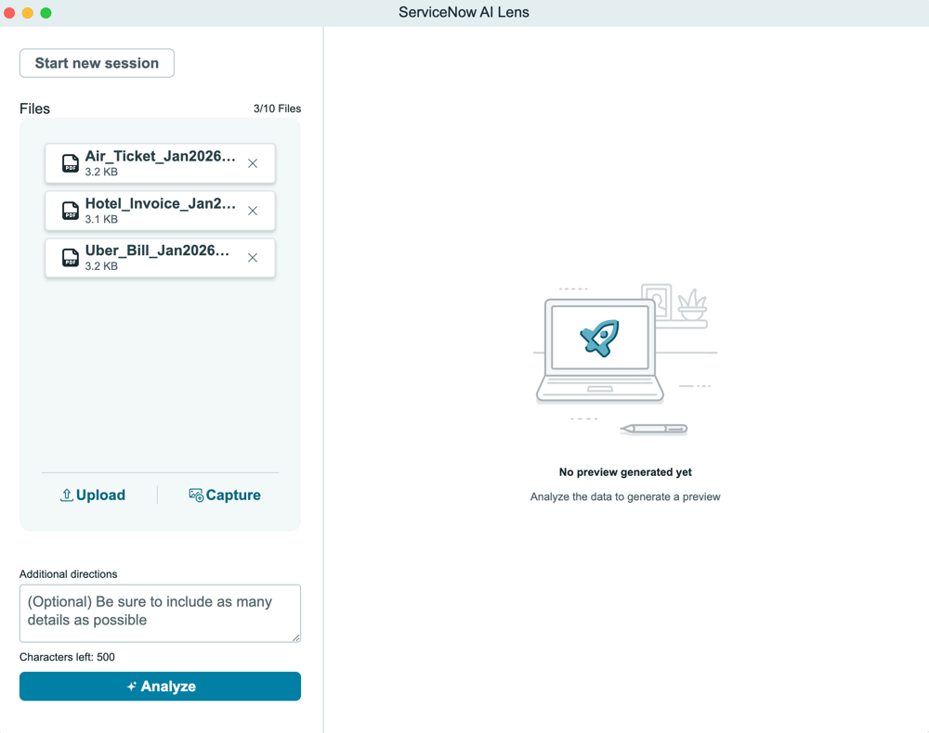Image resolution: width=929 pixels, height=733 pixels.
Task: Click the Characters left: 500 label
Action: (67, 657)
